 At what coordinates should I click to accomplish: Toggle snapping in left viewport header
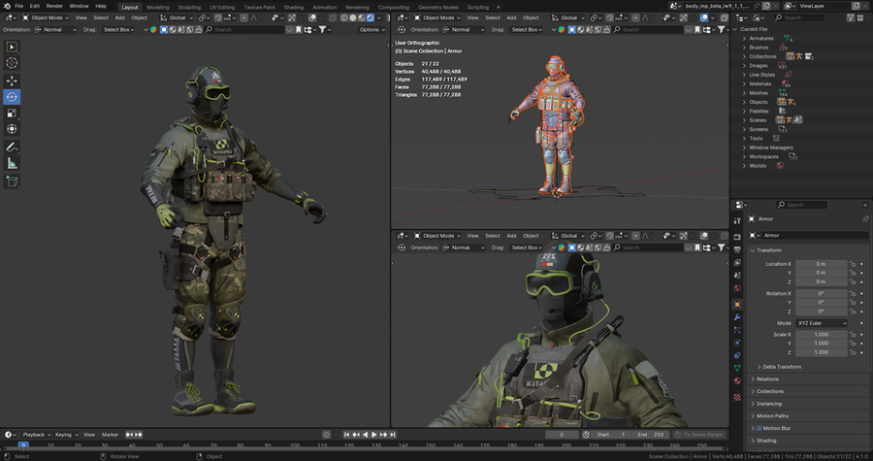click(x=217, y=17)
